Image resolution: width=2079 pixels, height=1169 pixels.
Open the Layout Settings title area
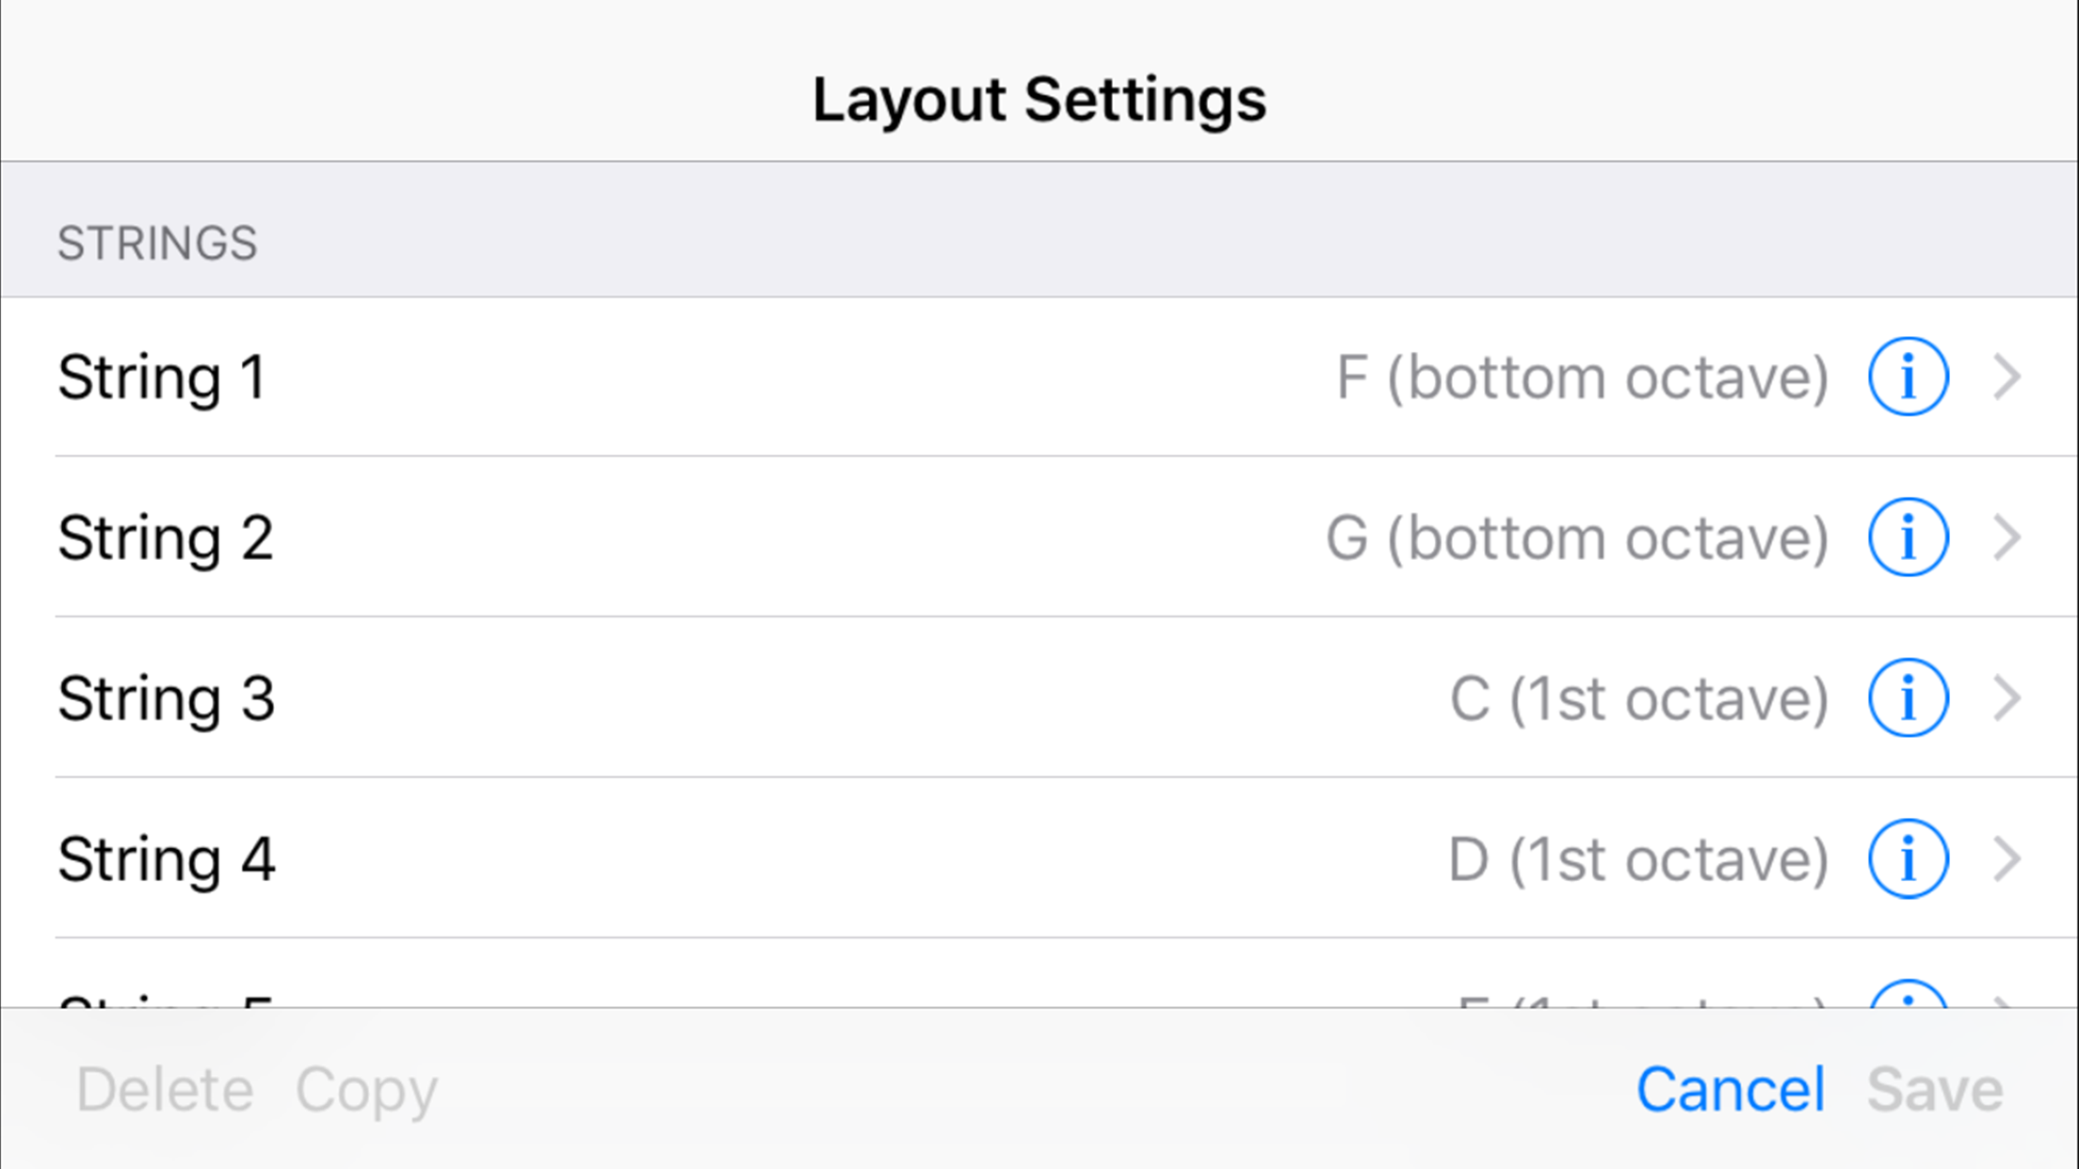(1039, 98)
